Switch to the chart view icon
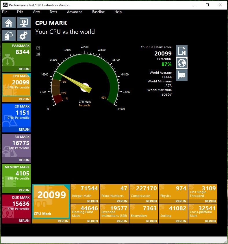Viewport: 228px width, 244px height. tap(38, 54)
